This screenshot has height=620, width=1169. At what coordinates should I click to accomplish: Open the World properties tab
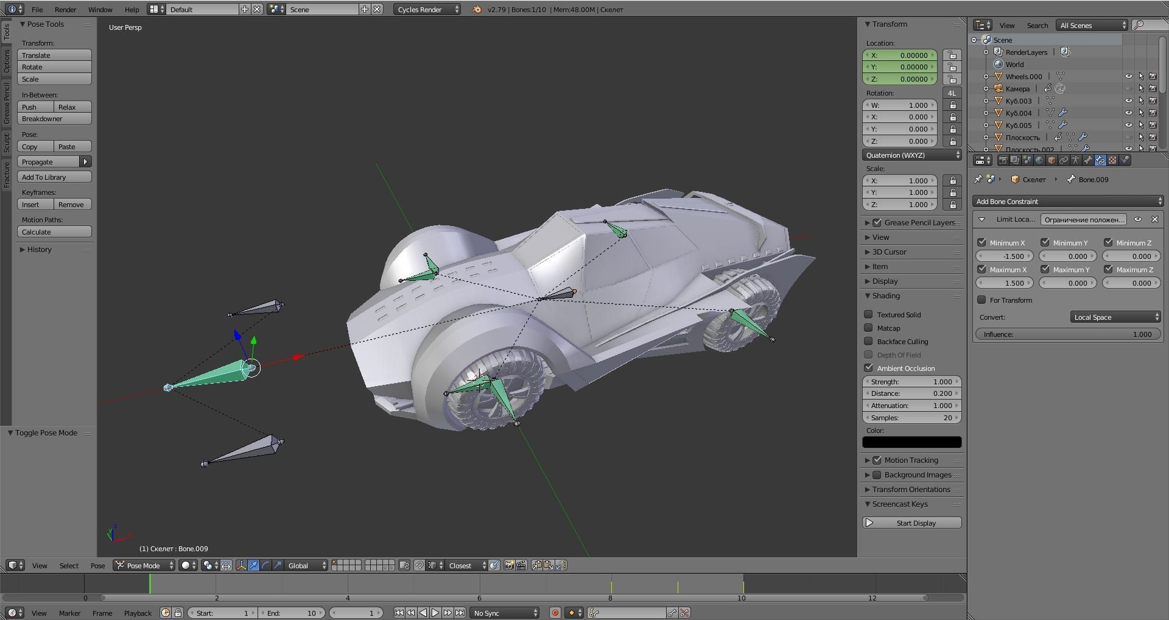(x=1039, y=160)
